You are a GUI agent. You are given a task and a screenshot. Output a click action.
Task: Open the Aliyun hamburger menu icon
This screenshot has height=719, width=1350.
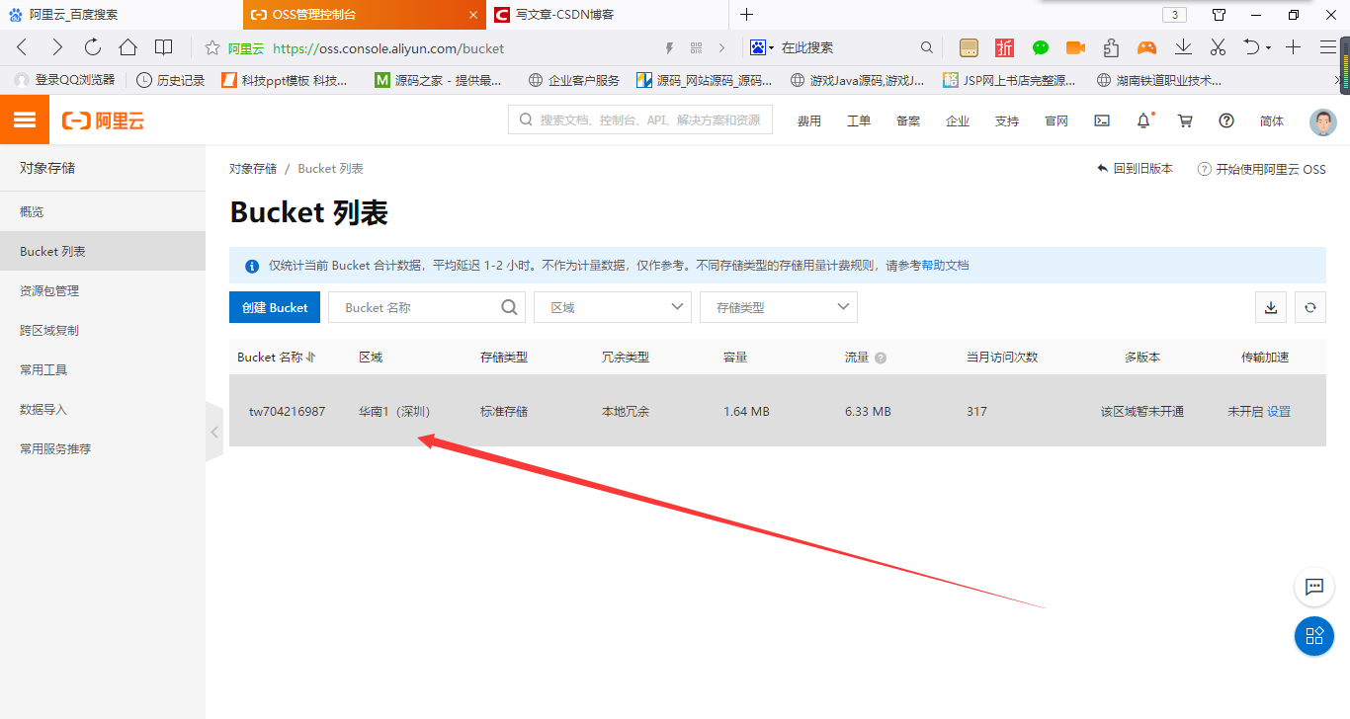coord(25,119)
